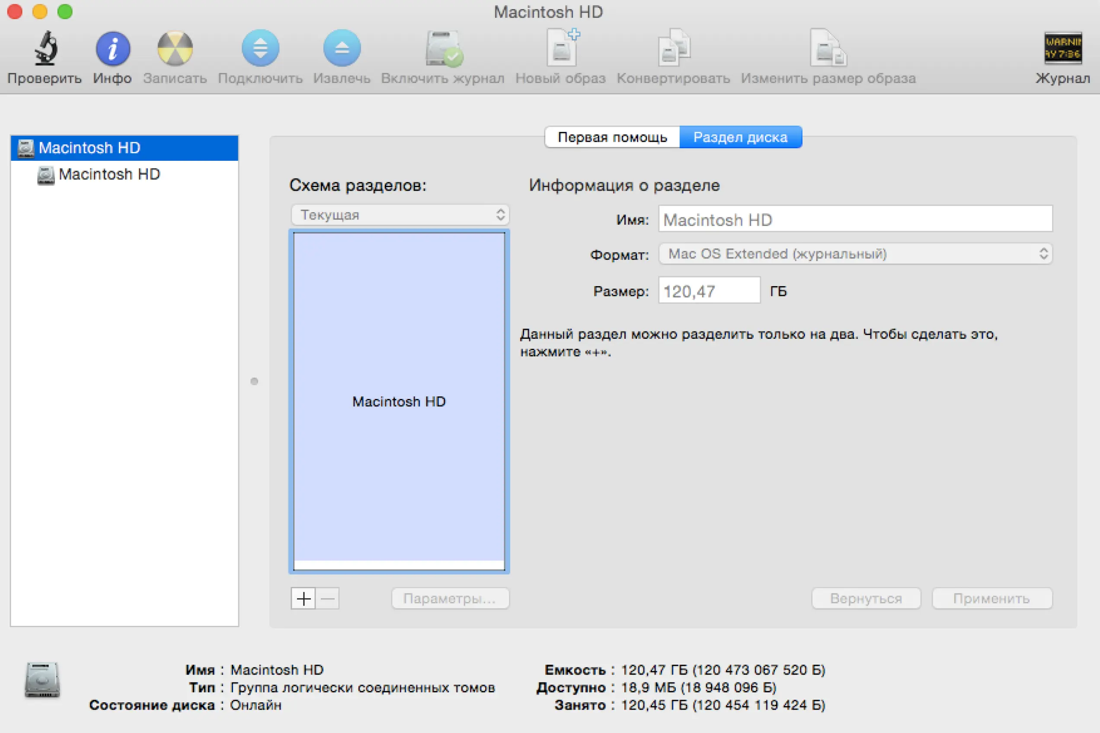Click the Включить журнал toolbar icon
The height and width of the screenshot is (733, 1100).
click(x=443, y=48)
